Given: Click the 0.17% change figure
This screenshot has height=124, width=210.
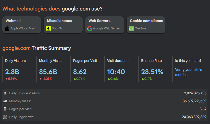Looking at the screenshot, I should pyautogui.click(x=148, y=79).
